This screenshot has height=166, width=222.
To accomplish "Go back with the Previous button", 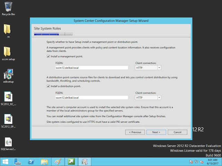I will (x=135, y=132).
